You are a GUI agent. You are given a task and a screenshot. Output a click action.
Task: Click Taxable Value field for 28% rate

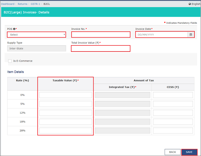point(66,130)
